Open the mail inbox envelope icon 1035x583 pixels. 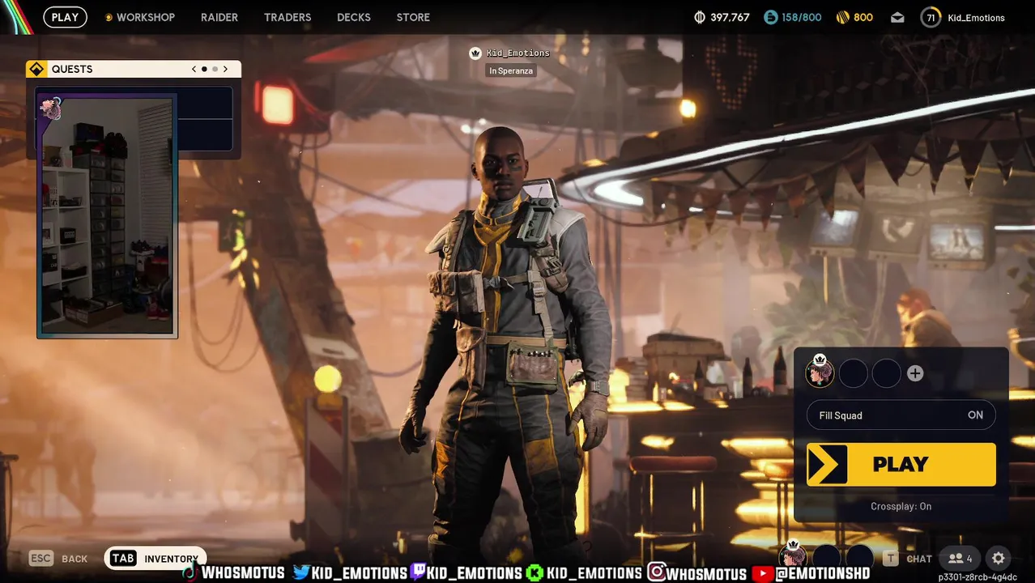pos(897,17)
